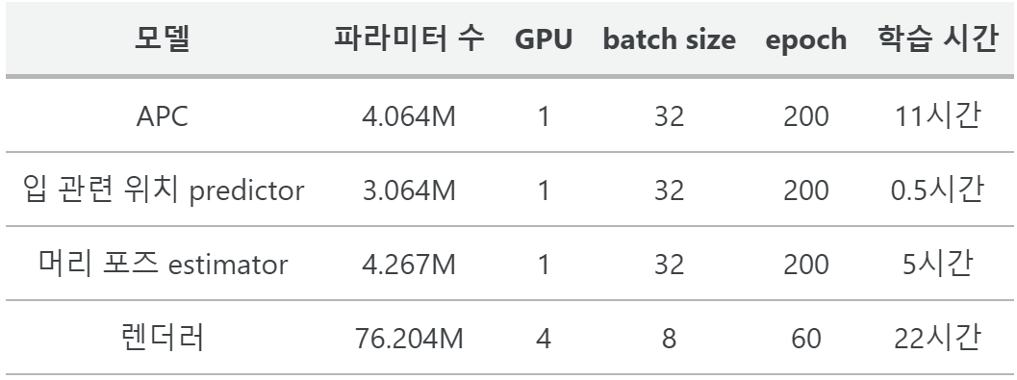Click the 11시간 training time cell
Screen dimensions: 1017x380
937,116
